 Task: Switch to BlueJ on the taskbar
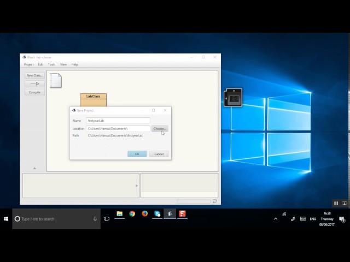(170, 214)
